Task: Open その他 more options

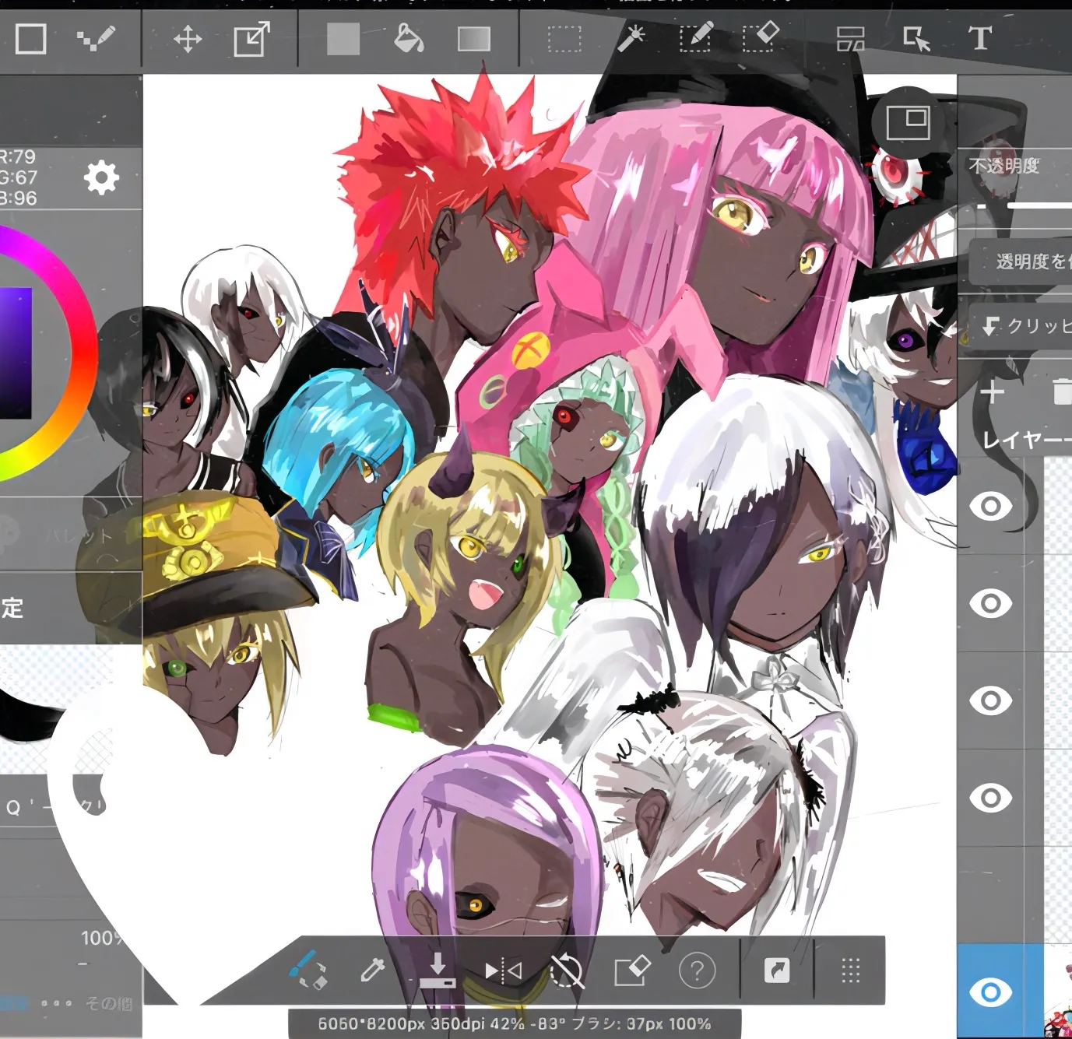Action: 109,1004
